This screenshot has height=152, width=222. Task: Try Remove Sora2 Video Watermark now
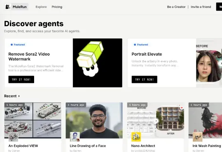click(21, 79)
